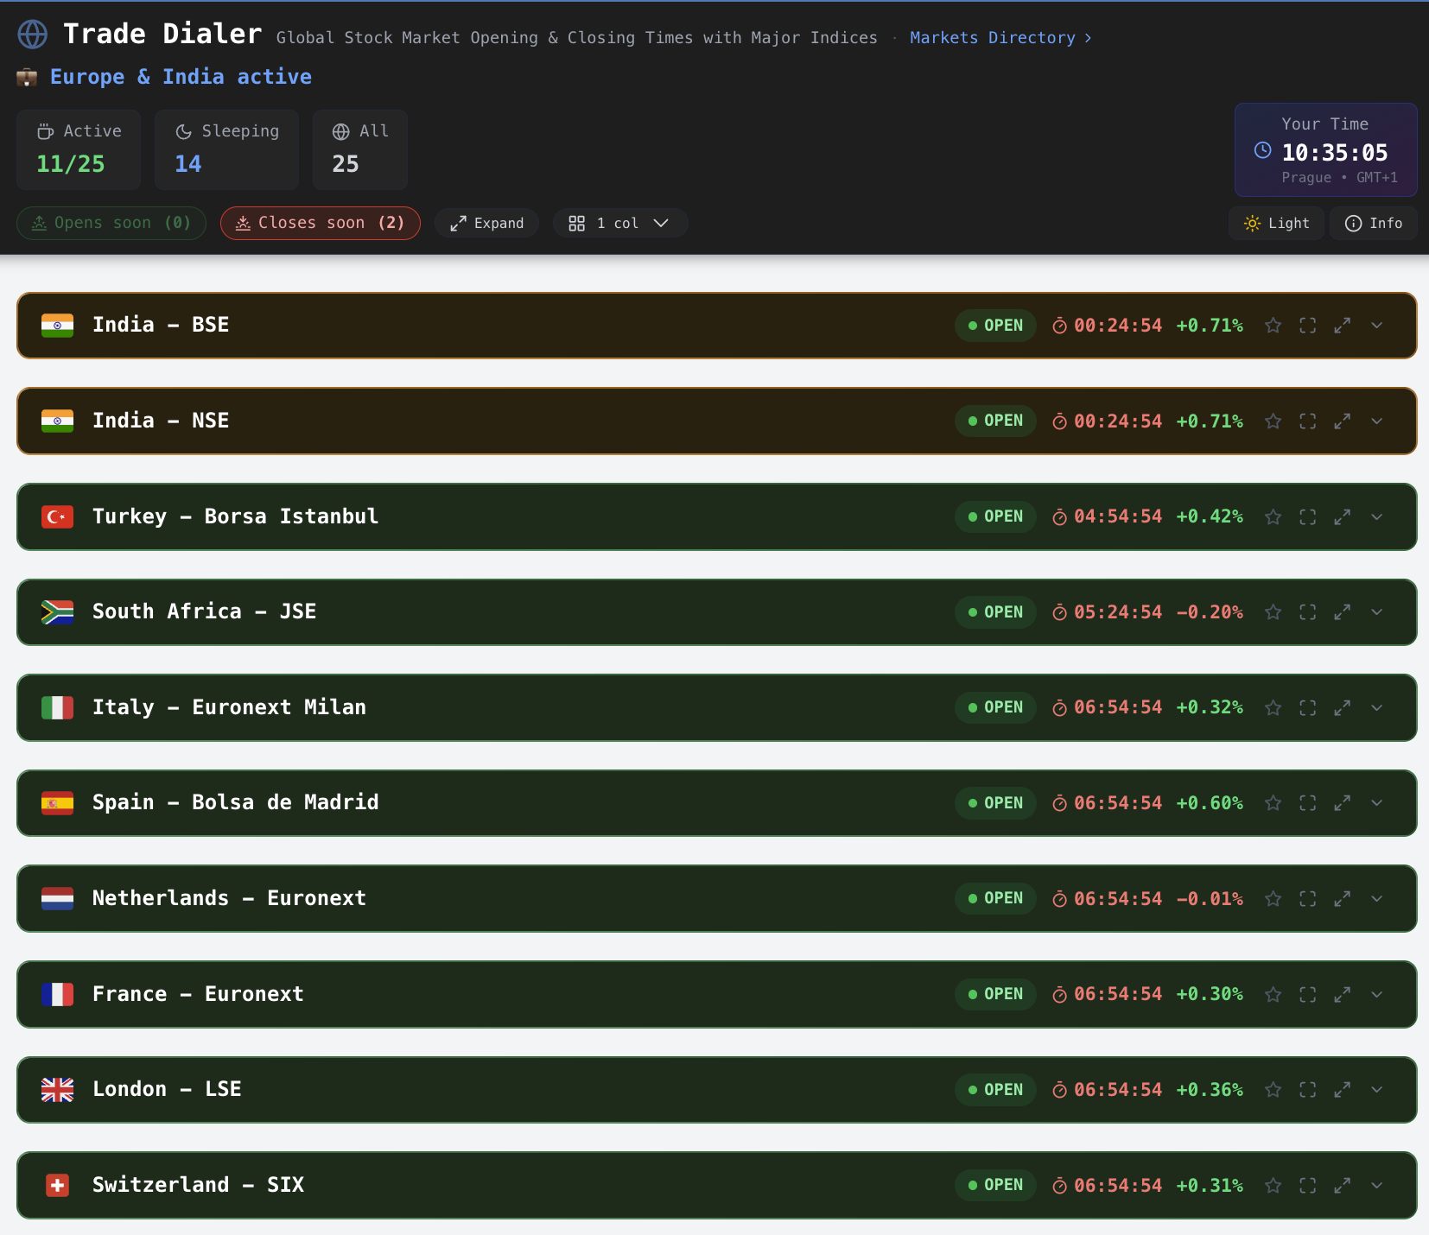Screen dimensions: 1429x1235
Task: Open the Markets Directory link
Action: [x=1000, y=37]
